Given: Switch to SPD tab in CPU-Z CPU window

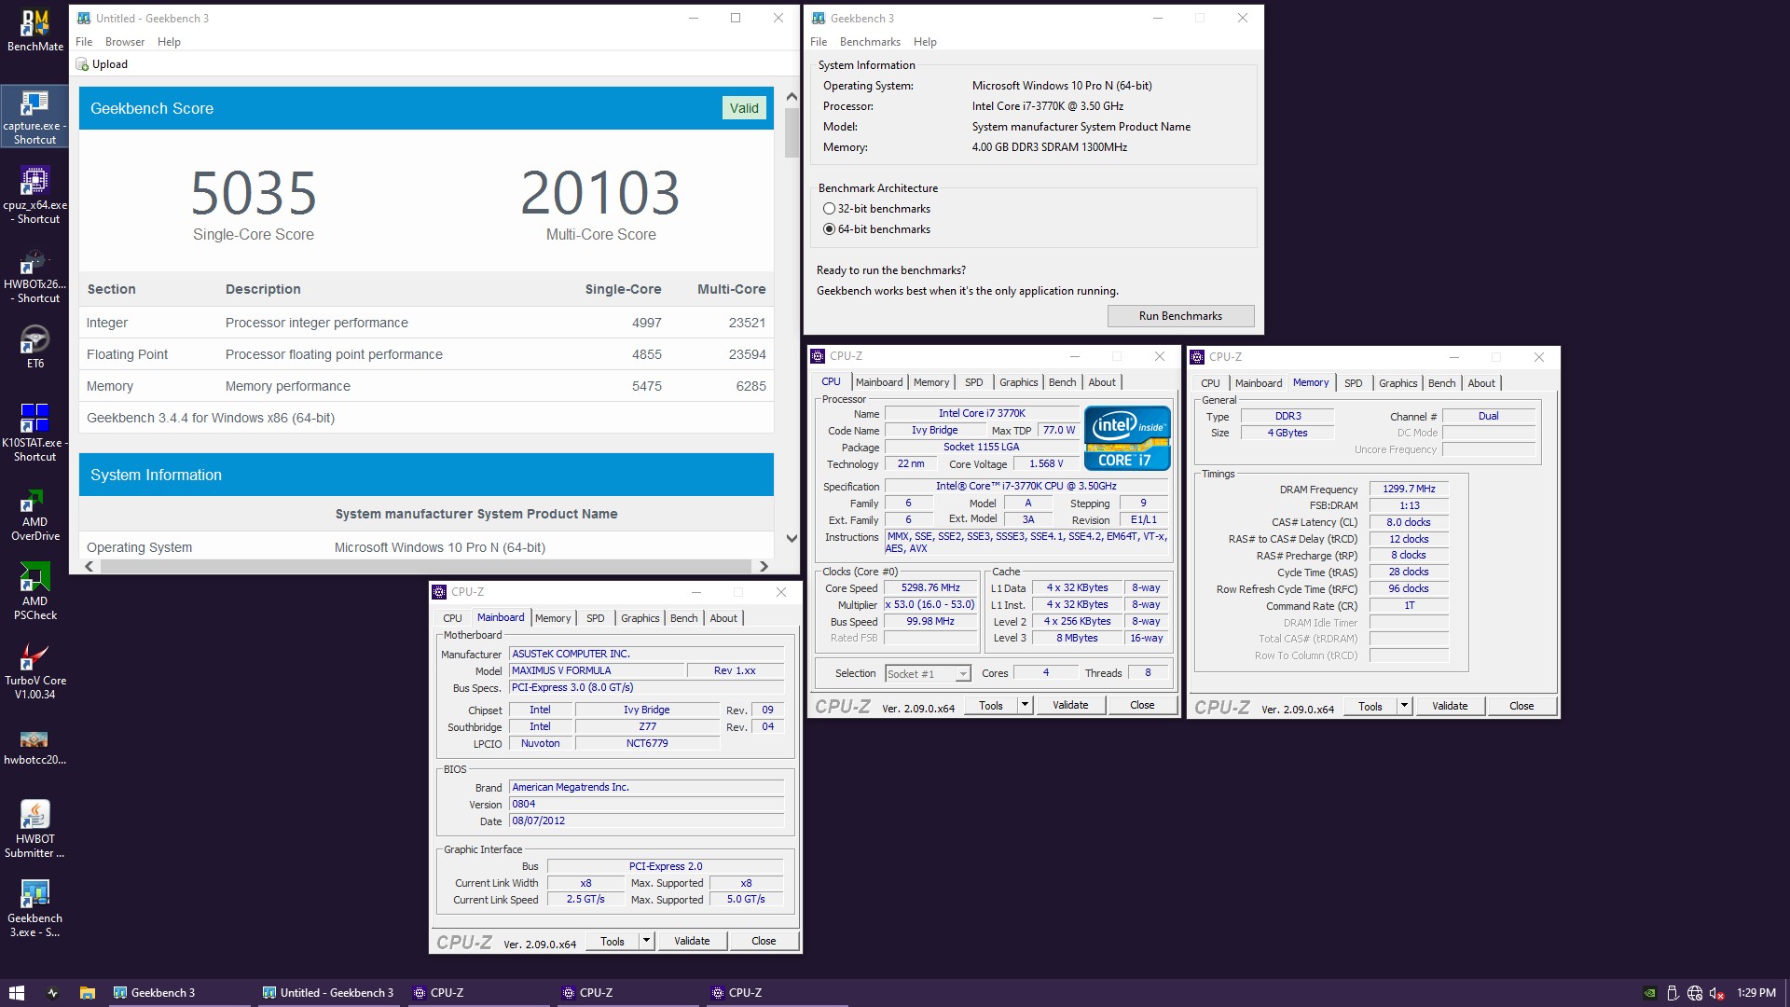Looking at the screenshot, I should point(973,382).
